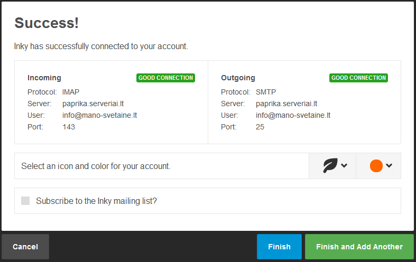Open the color chooser chevron arrow
Viewport: 416px width, 262px height.
click(x=389, y=166)
